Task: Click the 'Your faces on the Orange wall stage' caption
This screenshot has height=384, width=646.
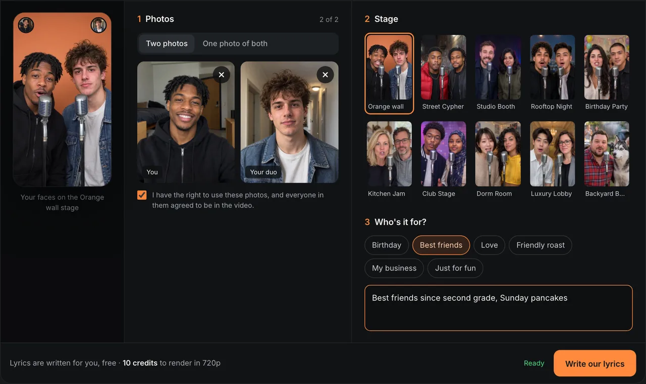Action: [x=62, y=202]
